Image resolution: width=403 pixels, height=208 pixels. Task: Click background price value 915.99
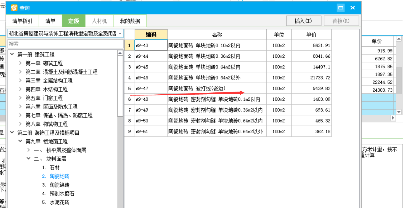tap(385, 51)
